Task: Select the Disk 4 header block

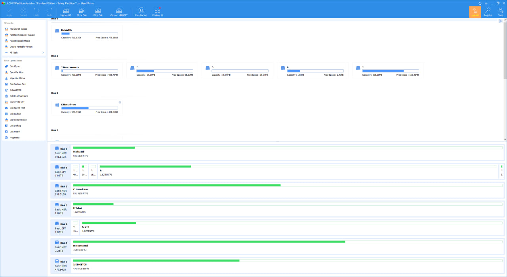Action: tap(61, 227)
